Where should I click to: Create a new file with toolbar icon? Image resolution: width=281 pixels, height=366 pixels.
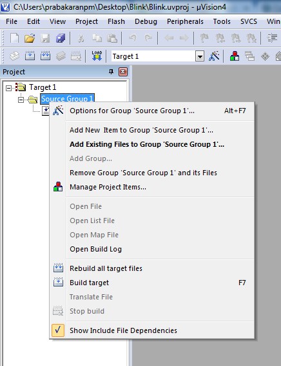14,38
